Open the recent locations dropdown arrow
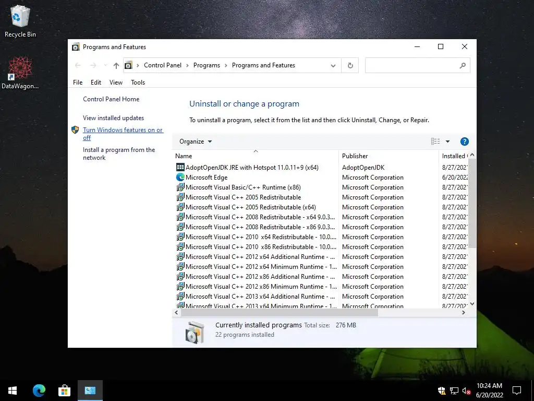534x401 pixels. pyautogui.click(x=105, y=65)
